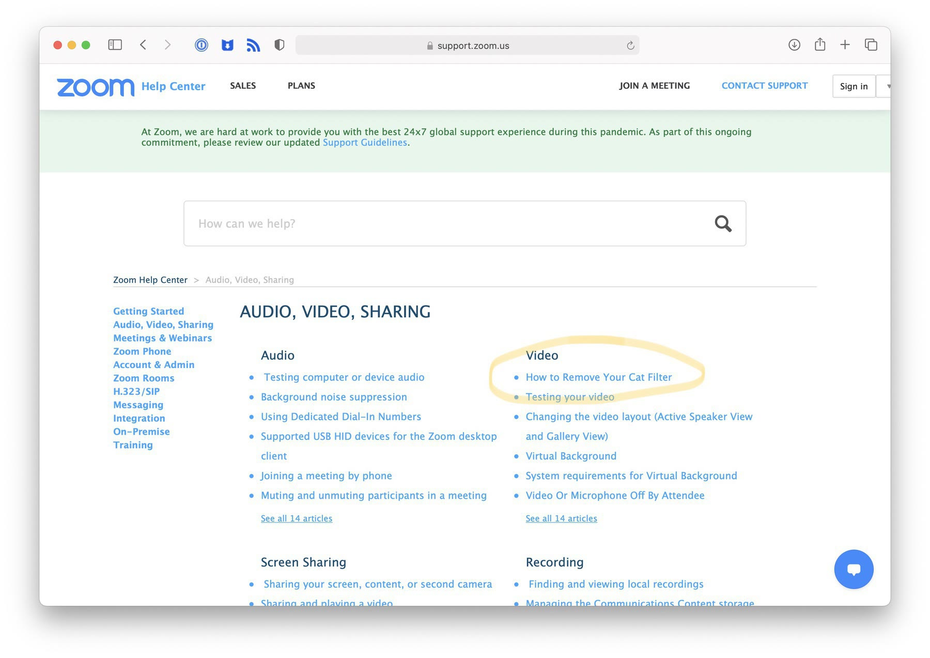Open the 1Password extension icon
930x658 pixels.
(202, 45)
